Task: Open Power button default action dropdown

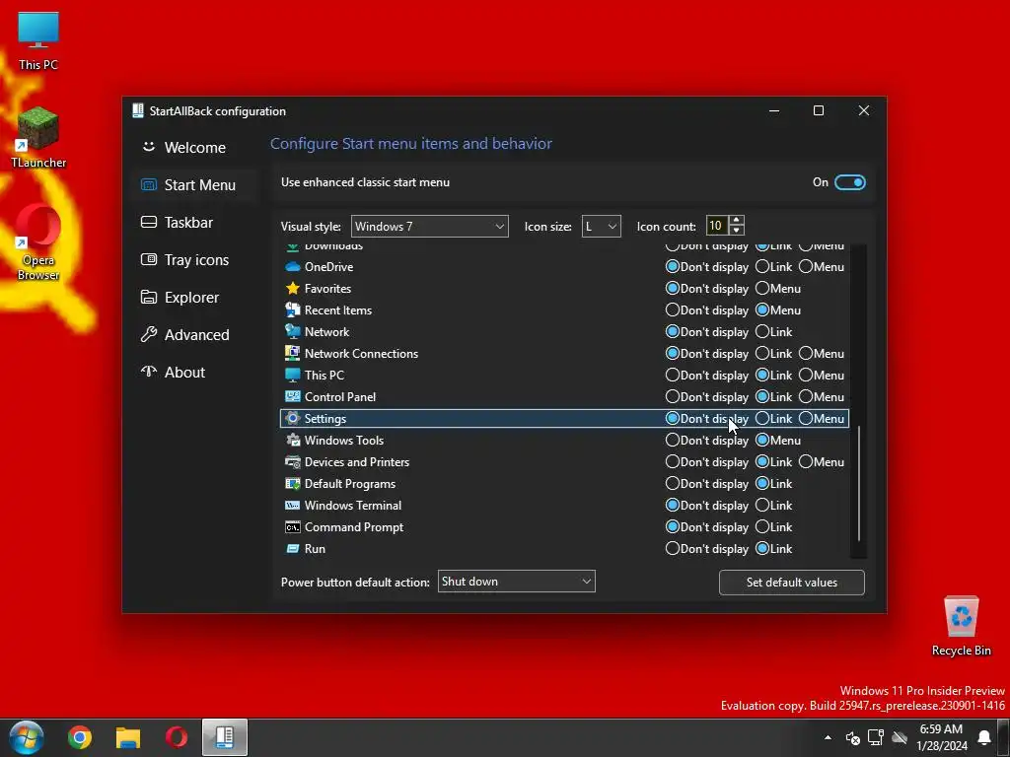Action: 517,582
